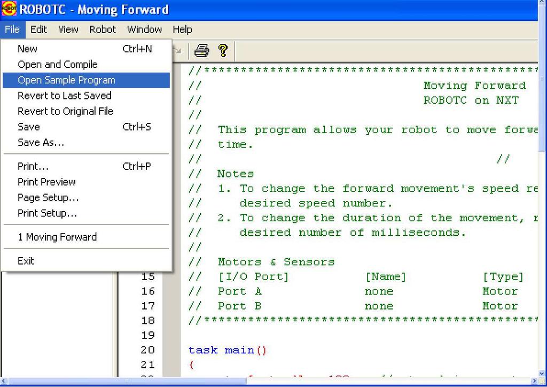
Task: Click the horizontal scrollbar thumb
Action: click(127, 381)
